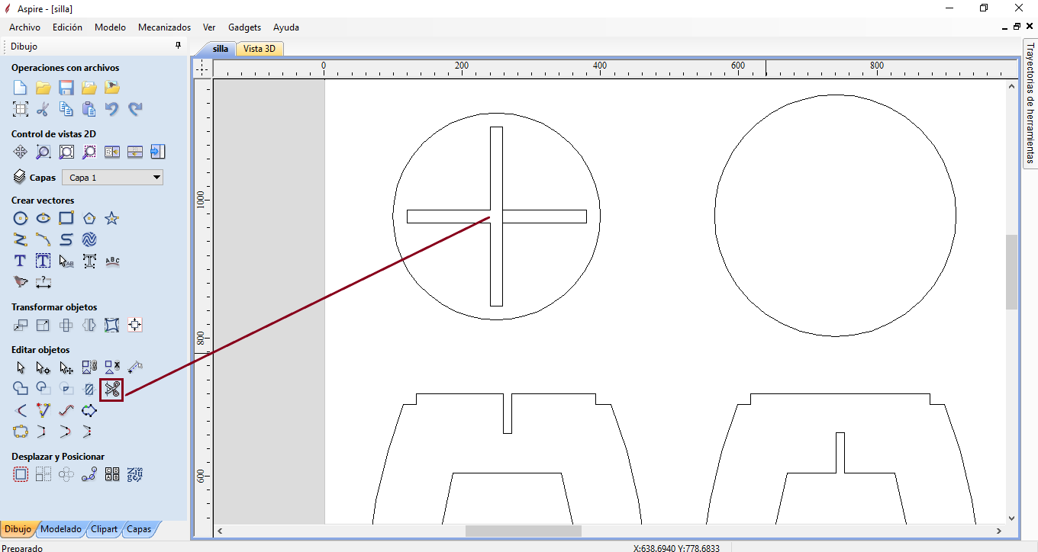Cut selection using the file operations scissors
Screen dimensions: 1038x552
(44, 109)
